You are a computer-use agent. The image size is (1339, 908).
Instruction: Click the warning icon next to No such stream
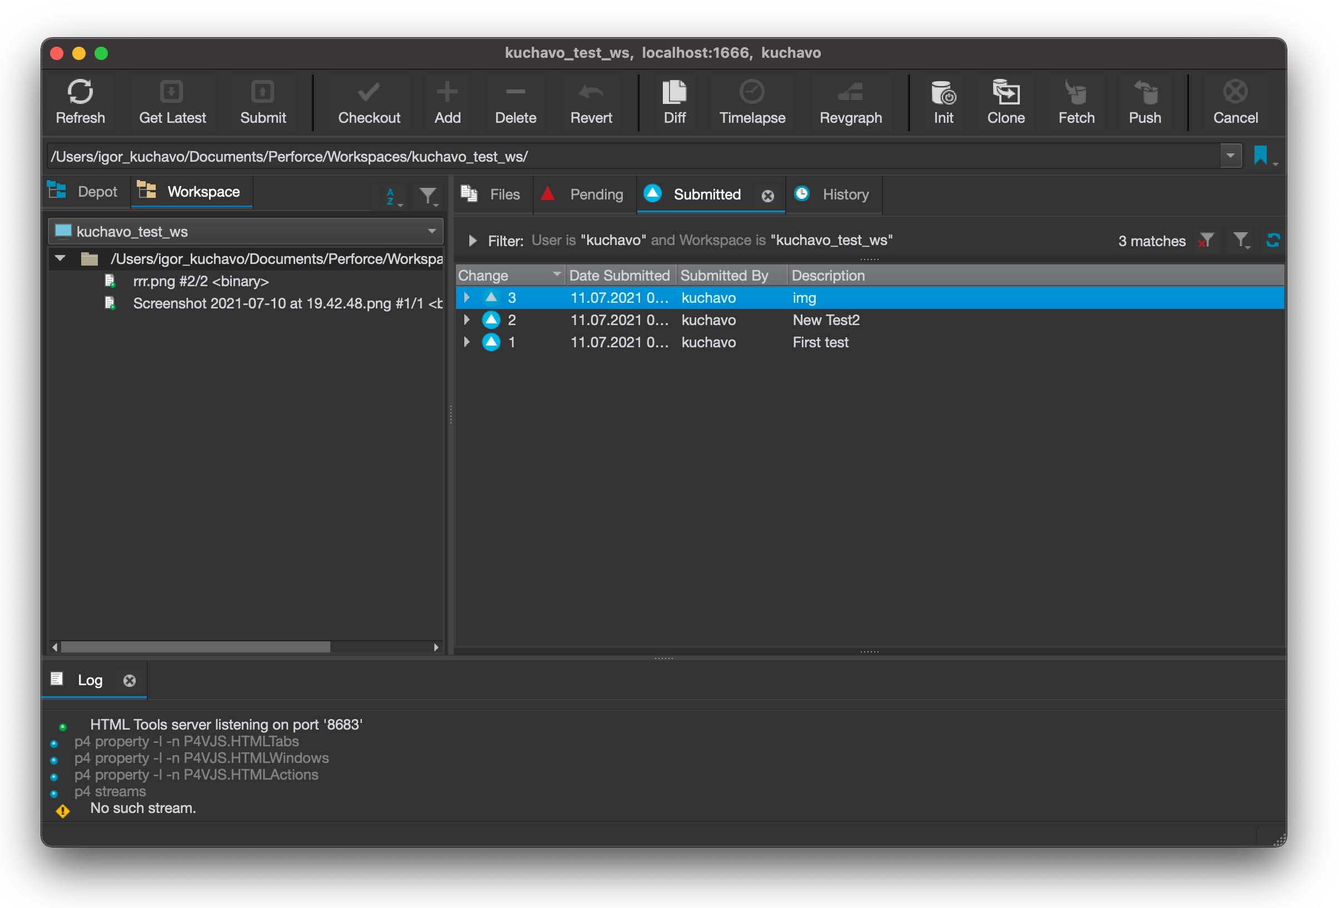coord(62,811)
